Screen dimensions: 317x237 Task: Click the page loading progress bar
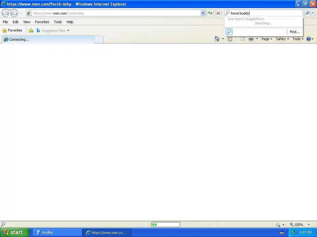pyautogui.click(x=166, y=225)
